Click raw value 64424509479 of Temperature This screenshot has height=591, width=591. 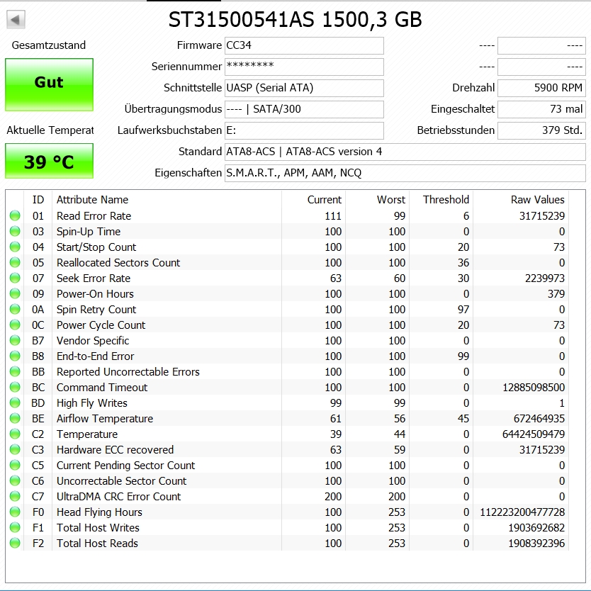(x=534, y=434)
